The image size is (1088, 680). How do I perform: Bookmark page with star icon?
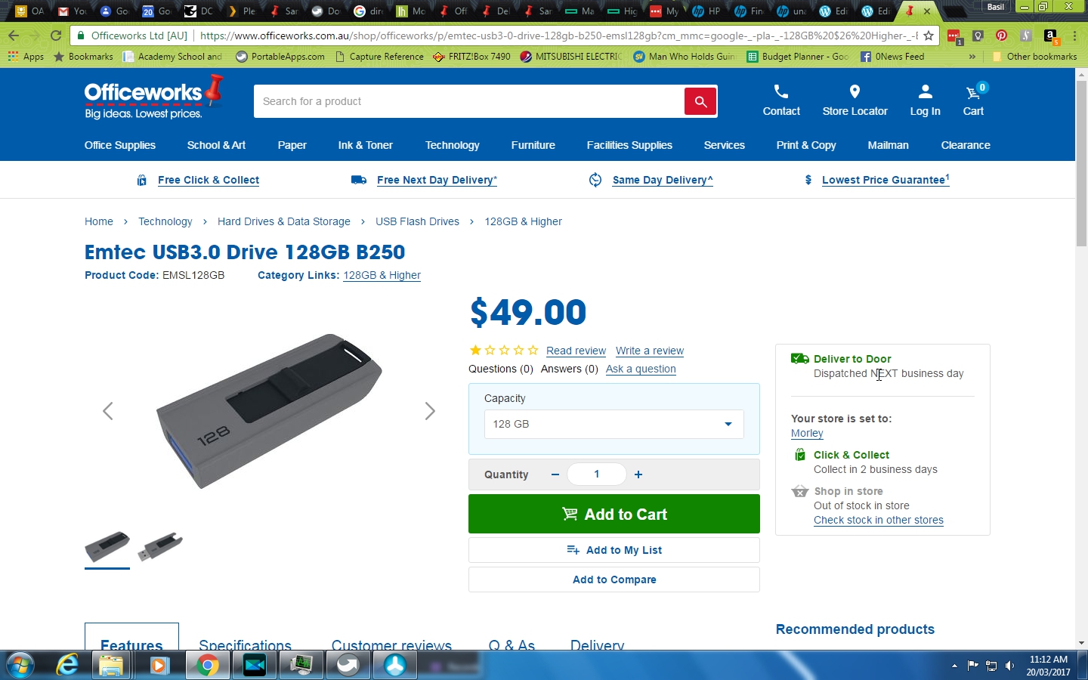(x=929, y=36)
